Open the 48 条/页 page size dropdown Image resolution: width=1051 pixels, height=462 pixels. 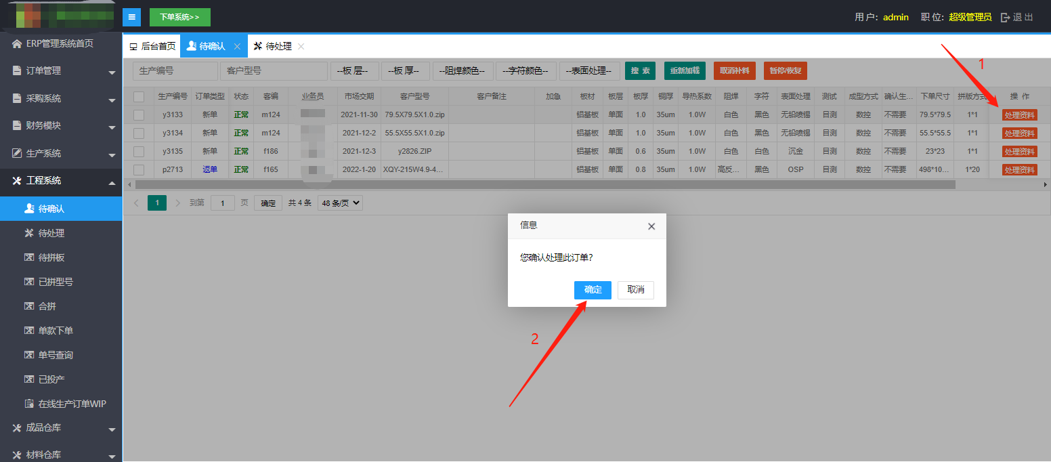(x=340, y=203)
